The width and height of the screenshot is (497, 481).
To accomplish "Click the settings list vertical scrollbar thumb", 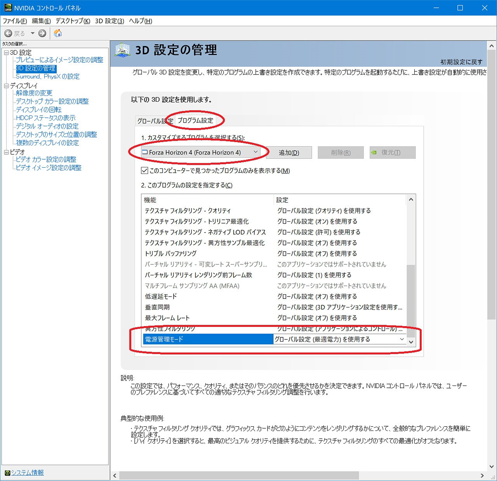I will pos(411,301).
